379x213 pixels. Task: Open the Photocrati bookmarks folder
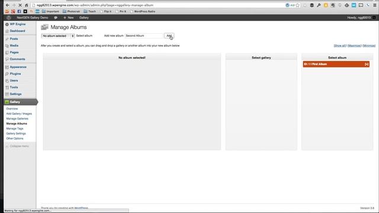(x=71, y=11)
